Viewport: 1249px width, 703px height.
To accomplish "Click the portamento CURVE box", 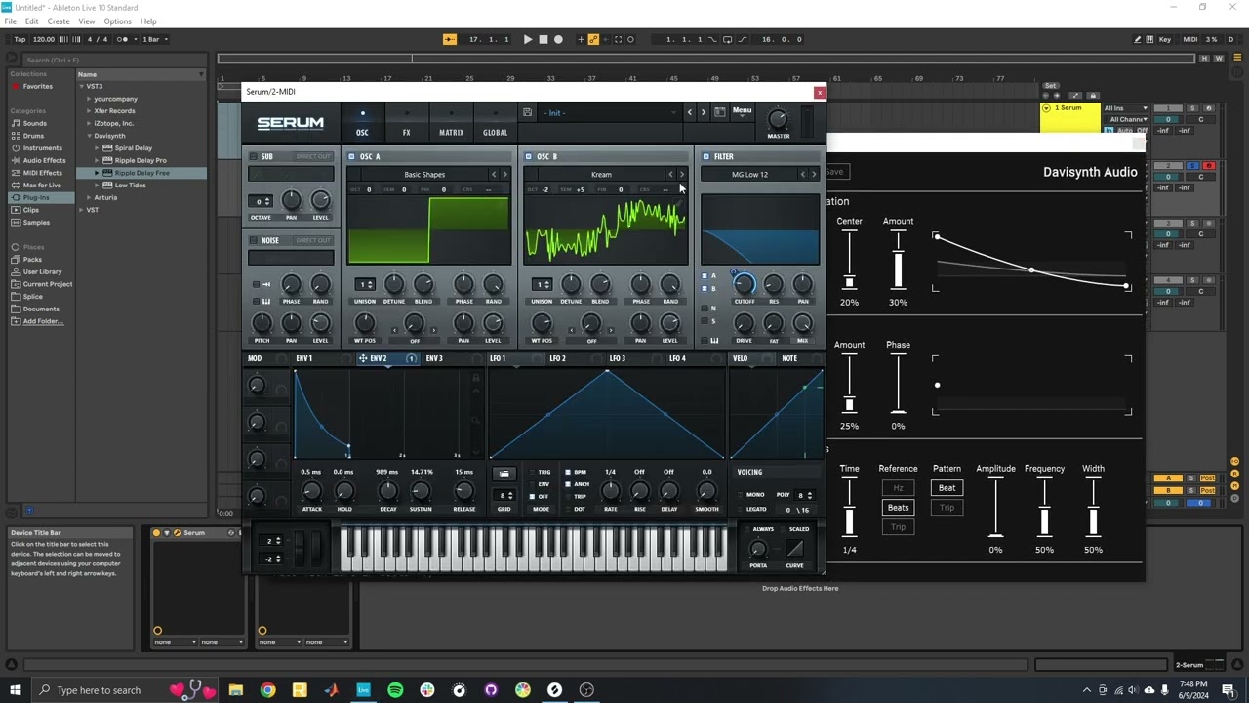I will click(795, 549).
